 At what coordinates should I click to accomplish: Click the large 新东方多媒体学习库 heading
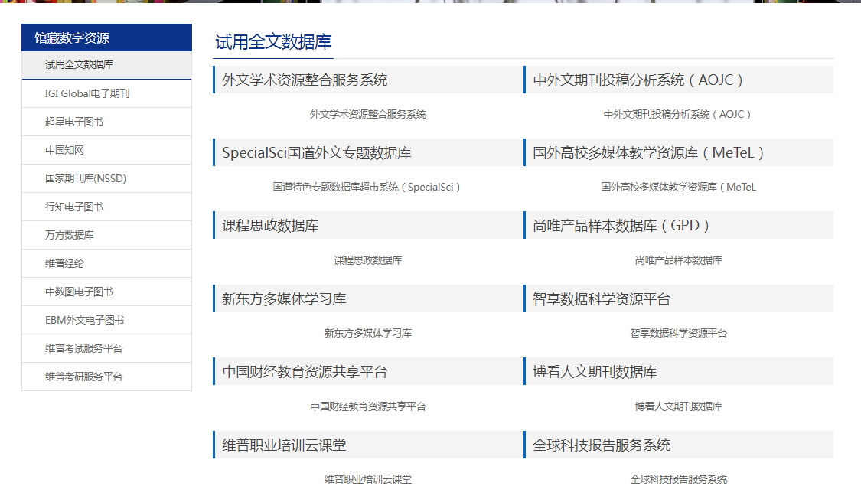coord(284,299)
